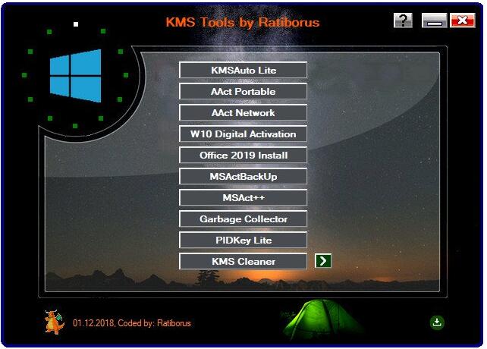The image size is (487, 349).
Task: Run W10 Digital Activation
Action: coord(243,134)
